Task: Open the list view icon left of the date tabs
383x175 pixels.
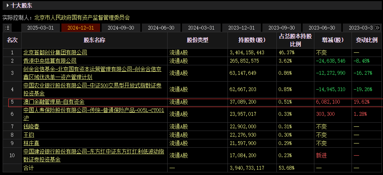Action: 7,28
